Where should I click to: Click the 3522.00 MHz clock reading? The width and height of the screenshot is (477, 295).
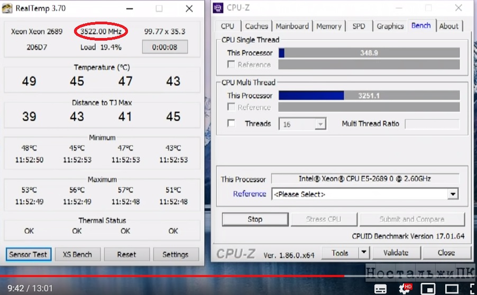coord(101,31)
